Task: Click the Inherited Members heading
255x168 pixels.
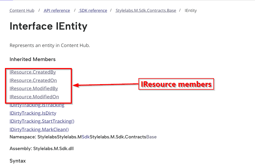Action: tap(33, 59)
